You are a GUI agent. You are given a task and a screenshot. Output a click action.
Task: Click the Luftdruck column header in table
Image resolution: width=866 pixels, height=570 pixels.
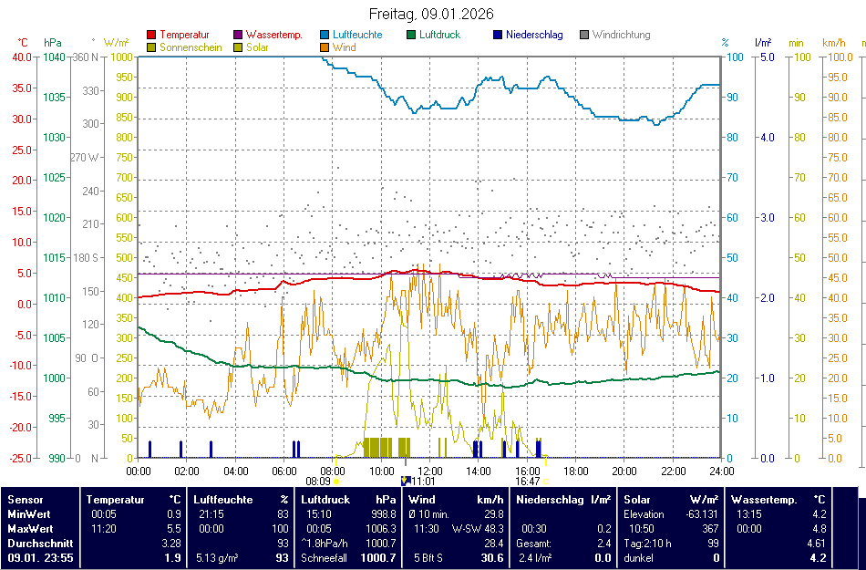(x=325, y=500)
